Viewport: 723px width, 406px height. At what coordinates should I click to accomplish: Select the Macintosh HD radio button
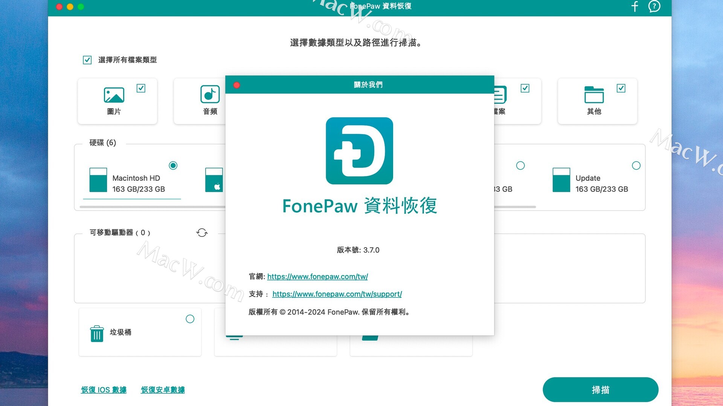[173, 165]
